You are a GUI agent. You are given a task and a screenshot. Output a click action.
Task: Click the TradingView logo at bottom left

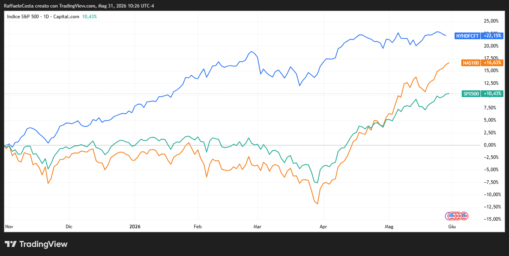tap(36, 244)
